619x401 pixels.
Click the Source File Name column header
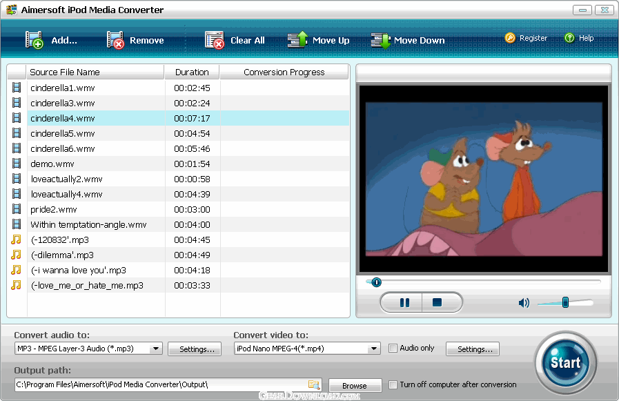[95, 72]
